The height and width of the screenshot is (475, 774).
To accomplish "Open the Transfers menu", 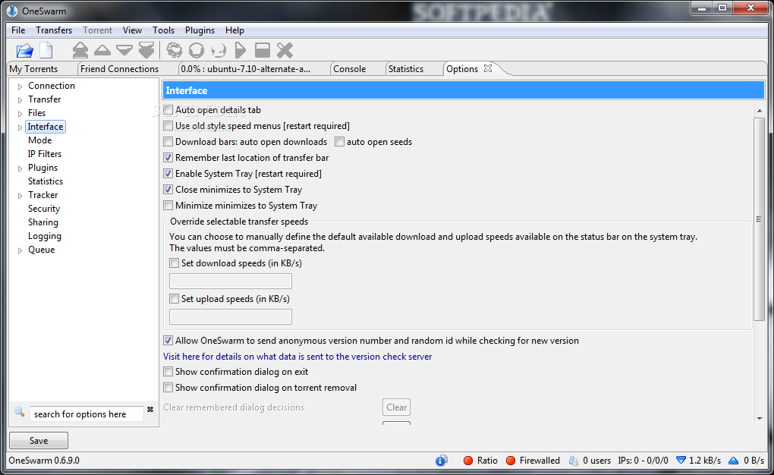I will pos(54,30).
